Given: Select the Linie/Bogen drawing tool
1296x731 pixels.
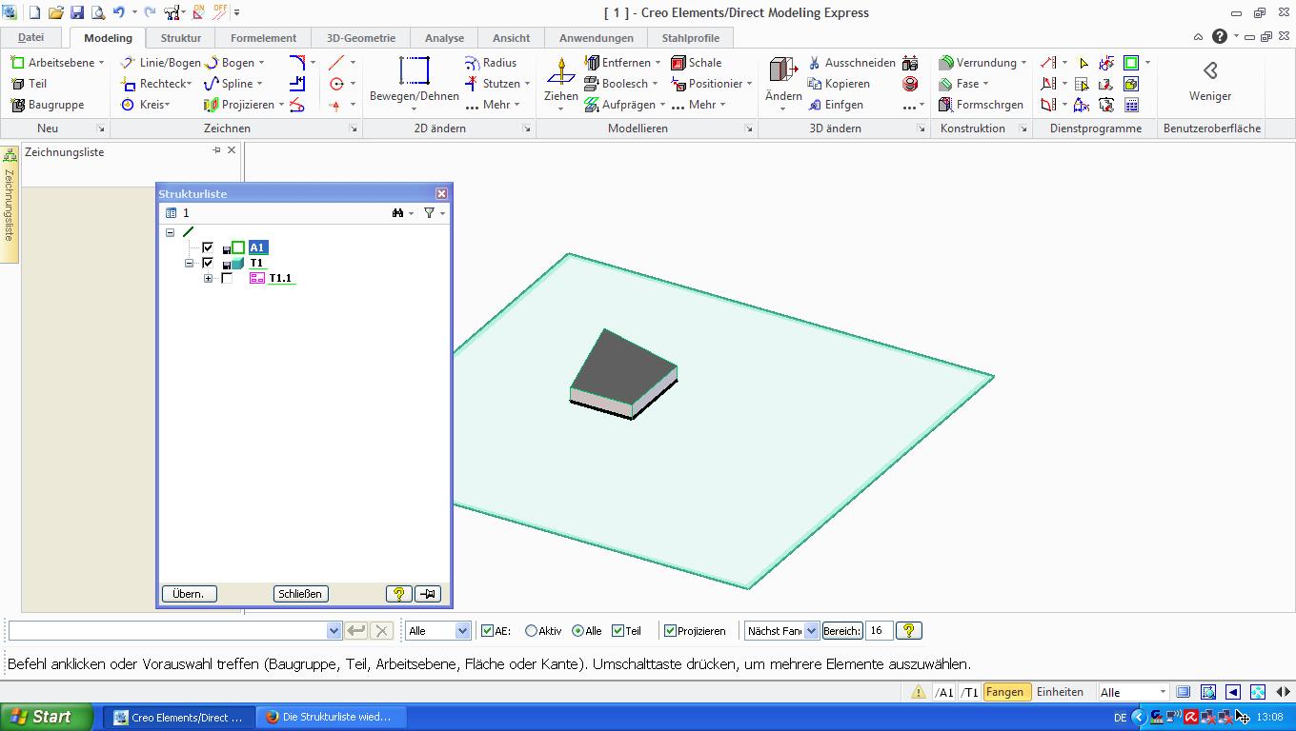Looking at the screenshot, I should tap(160, 63).
